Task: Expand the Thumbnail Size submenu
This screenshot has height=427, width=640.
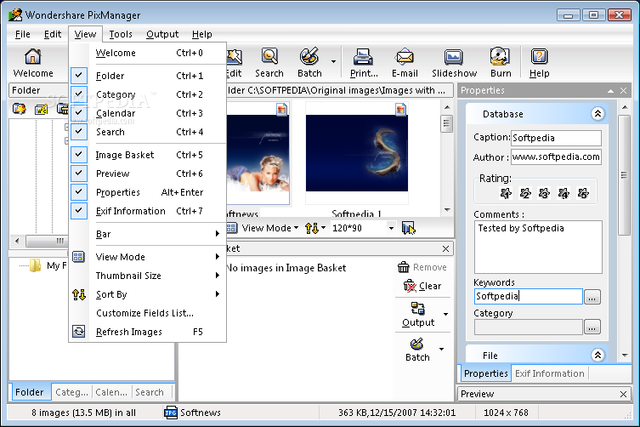Action: point(147,276)
